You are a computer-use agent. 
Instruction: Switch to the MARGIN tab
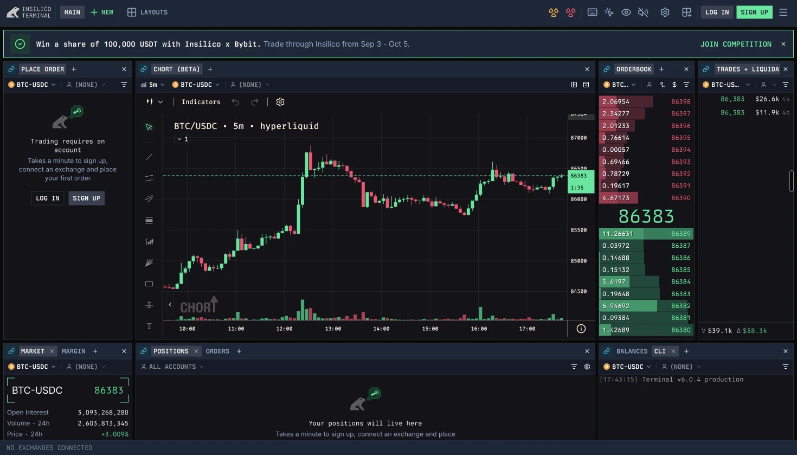pyautogui.click(x=74, y=351)
